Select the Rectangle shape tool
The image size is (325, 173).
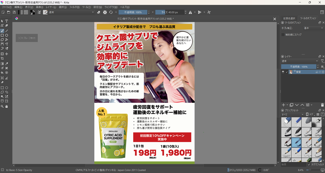(2, 35)
